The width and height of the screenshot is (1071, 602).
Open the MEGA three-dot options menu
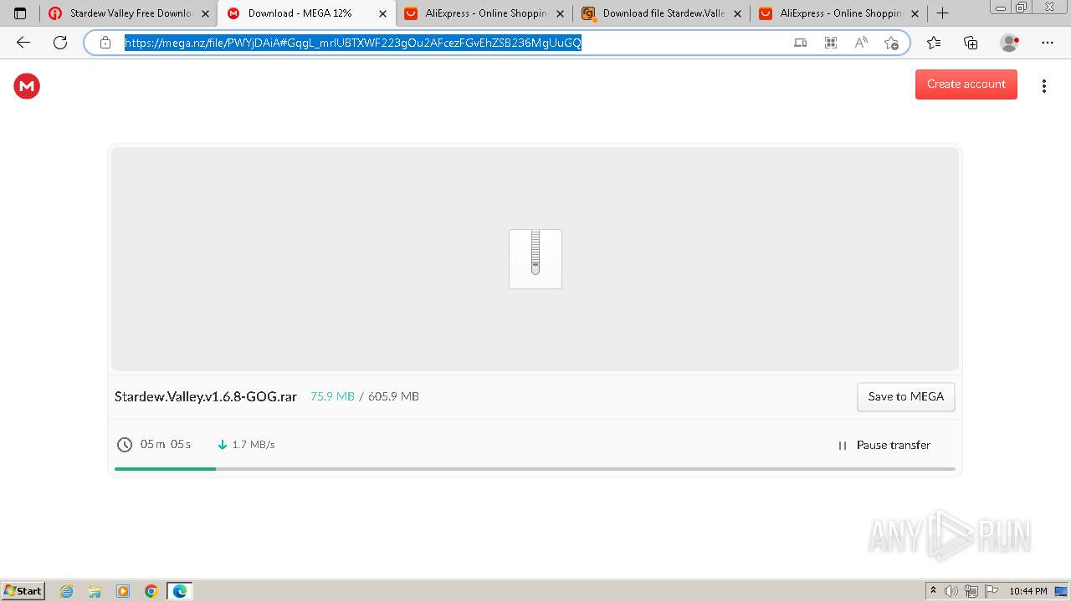pos(1043,86)
